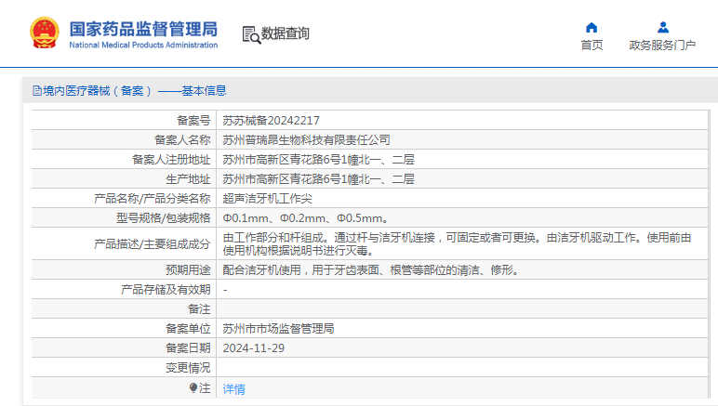Click 产品描述/主要组成成分 row label
The height and width of the screenshot is (406, 718).
click(152, 244)
